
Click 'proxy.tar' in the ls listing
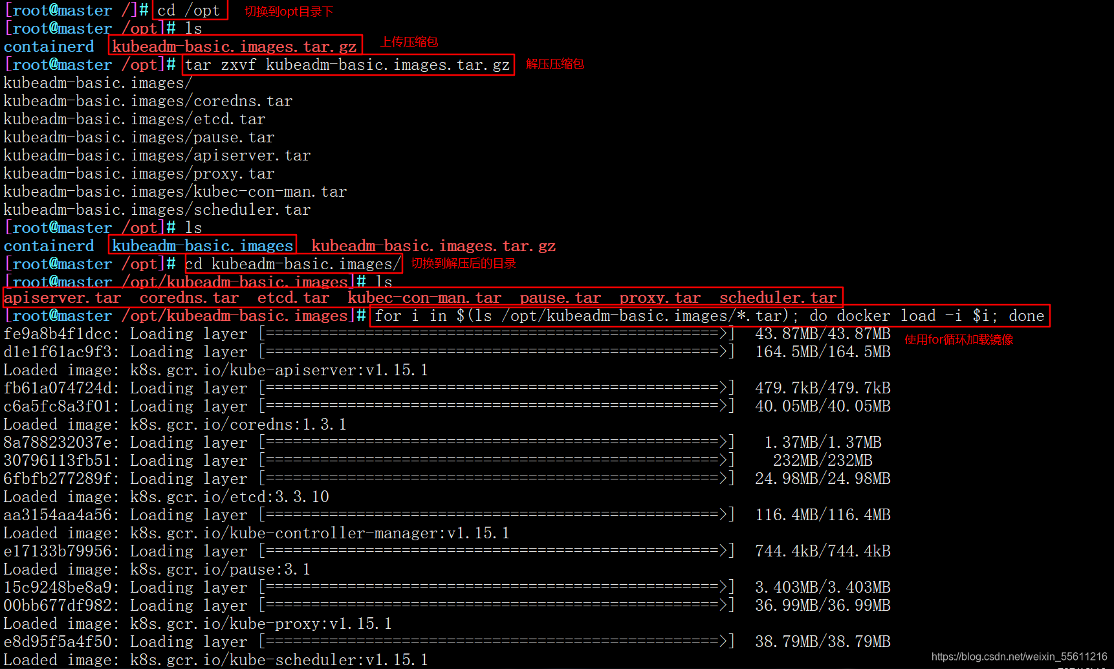click(x=661, y=298)
